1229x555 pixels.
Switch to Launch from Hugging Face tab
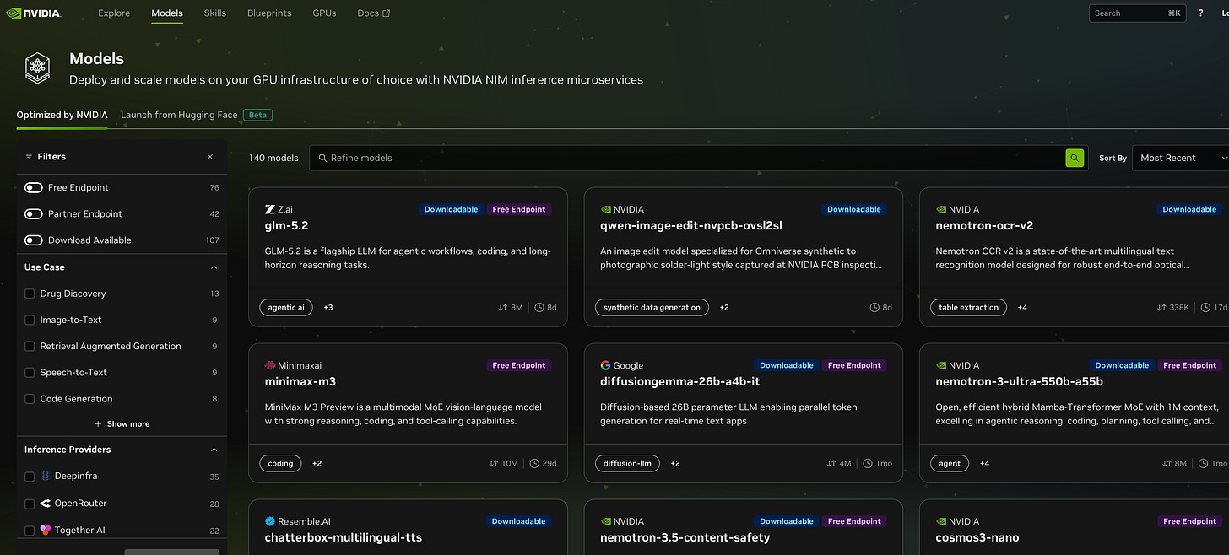pos(179,115)
